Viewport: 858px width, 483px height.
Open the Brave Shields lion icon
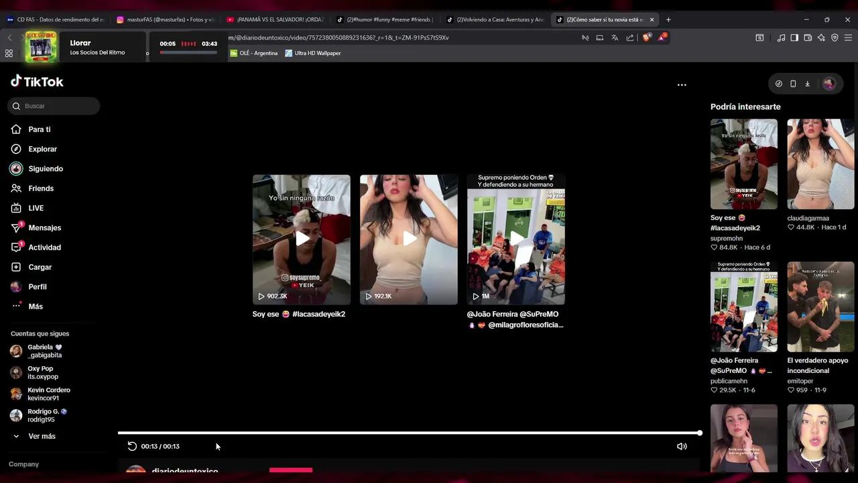(x=646, y=38)
